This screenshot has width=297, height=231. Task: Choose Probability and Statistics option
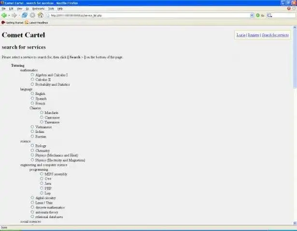[x=32, y=84]
